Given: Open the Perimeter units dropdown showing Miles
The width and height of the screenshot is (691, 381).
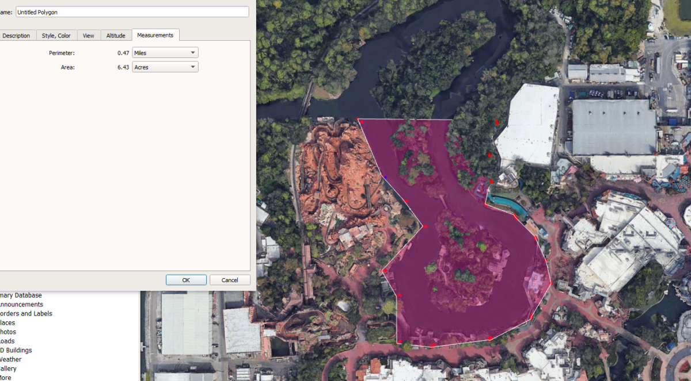Looking at the screenshot, I should (165, 52).
